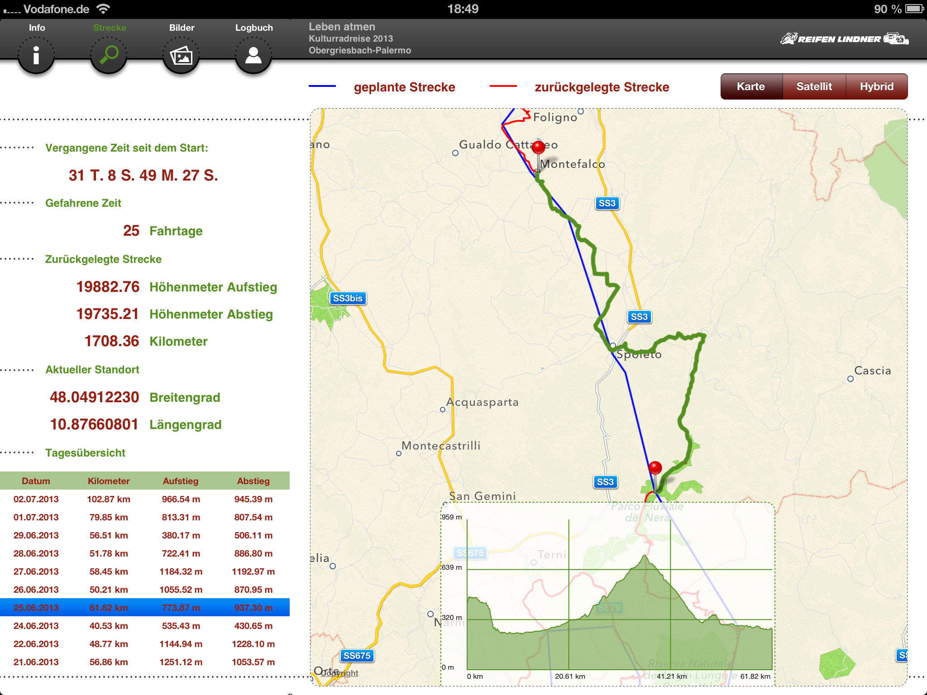This screenshot has width=927, height=695.
Task: Open the Logbuch person icon
Action: [253, 55]
